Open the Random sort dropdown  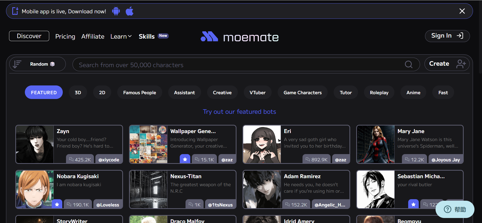coord(38,64)
